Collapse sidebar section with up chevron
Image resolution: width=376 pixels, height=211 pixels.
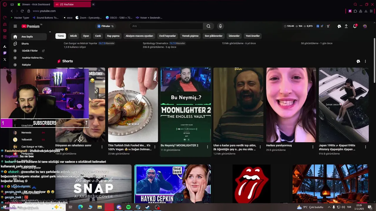[x=50, y=32]
